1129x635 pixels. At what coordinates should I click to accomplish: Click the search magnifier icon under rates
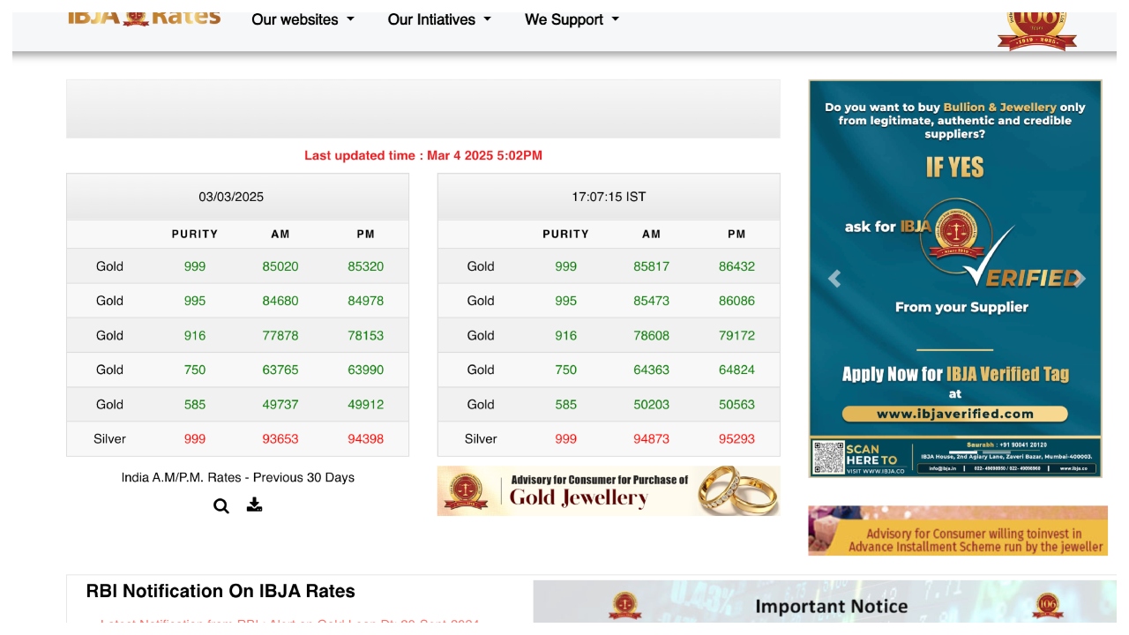[x=221, y=505]
